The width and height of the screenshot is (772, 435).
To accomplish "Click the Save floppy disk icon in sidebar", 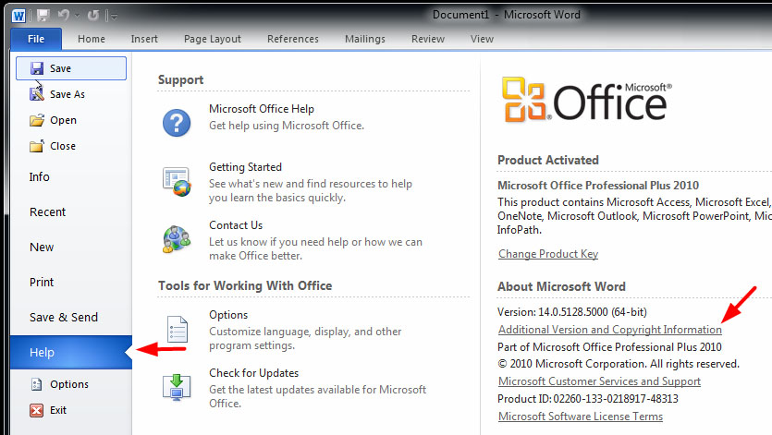I will pos(37,68).
